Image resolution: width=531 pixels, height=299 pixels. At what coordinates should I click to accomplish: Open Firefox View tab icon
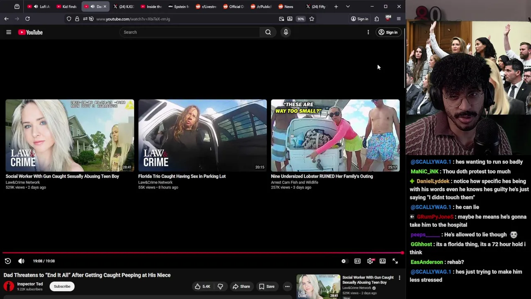(x=17, y=7)
